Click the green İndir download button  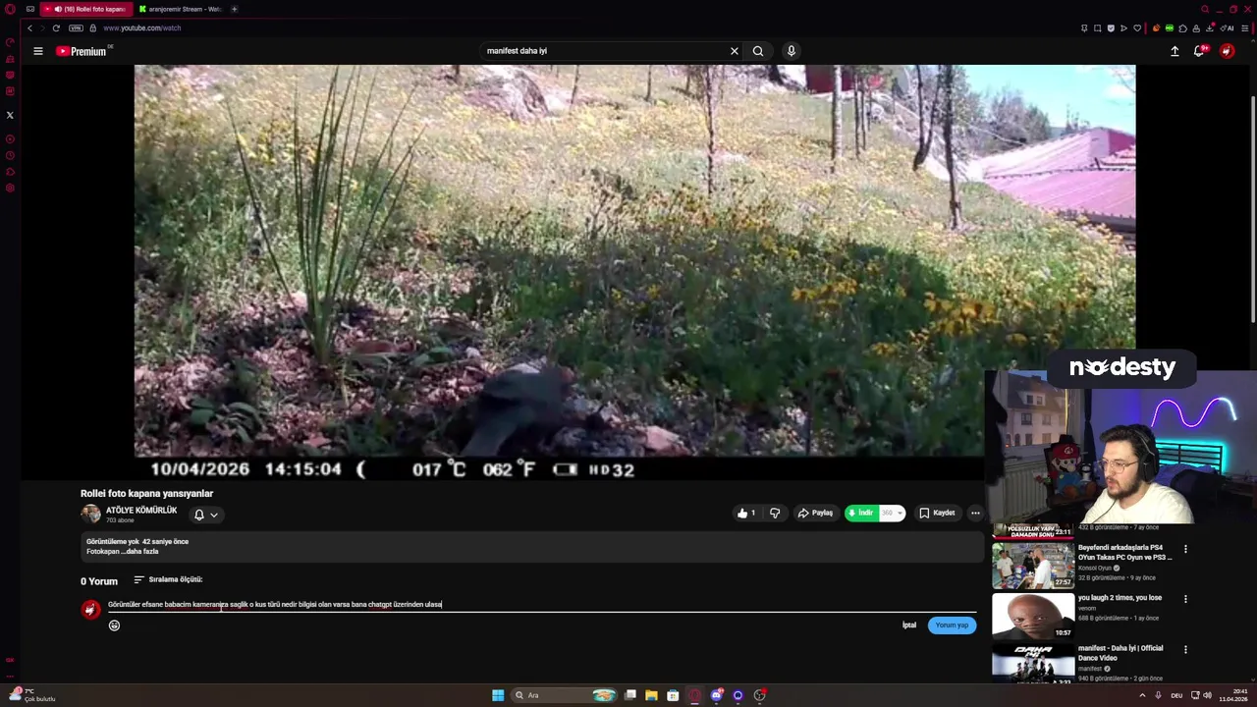coord(861,513)
